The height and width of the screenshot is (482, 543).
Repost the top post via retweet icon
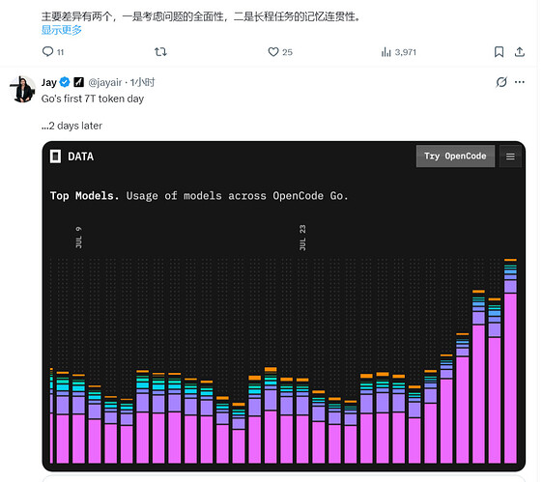click(160, 52)
